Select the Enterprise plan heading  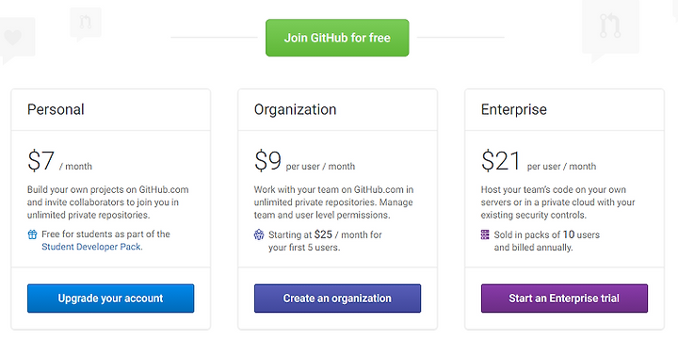pyautogui.click(x=514, y=109)
